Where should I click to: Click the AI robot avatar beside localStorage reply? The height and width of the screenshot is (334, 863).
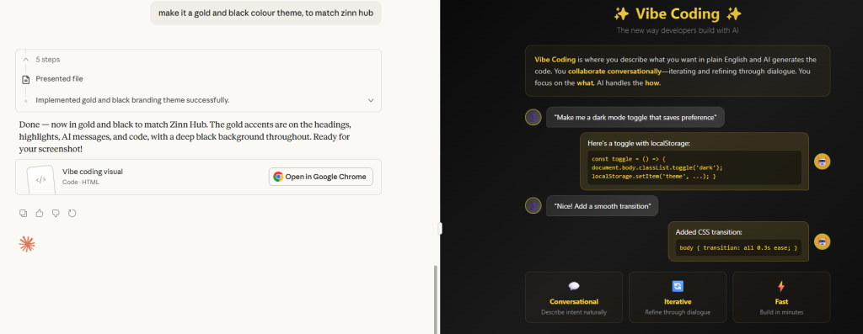coord(823,161)
